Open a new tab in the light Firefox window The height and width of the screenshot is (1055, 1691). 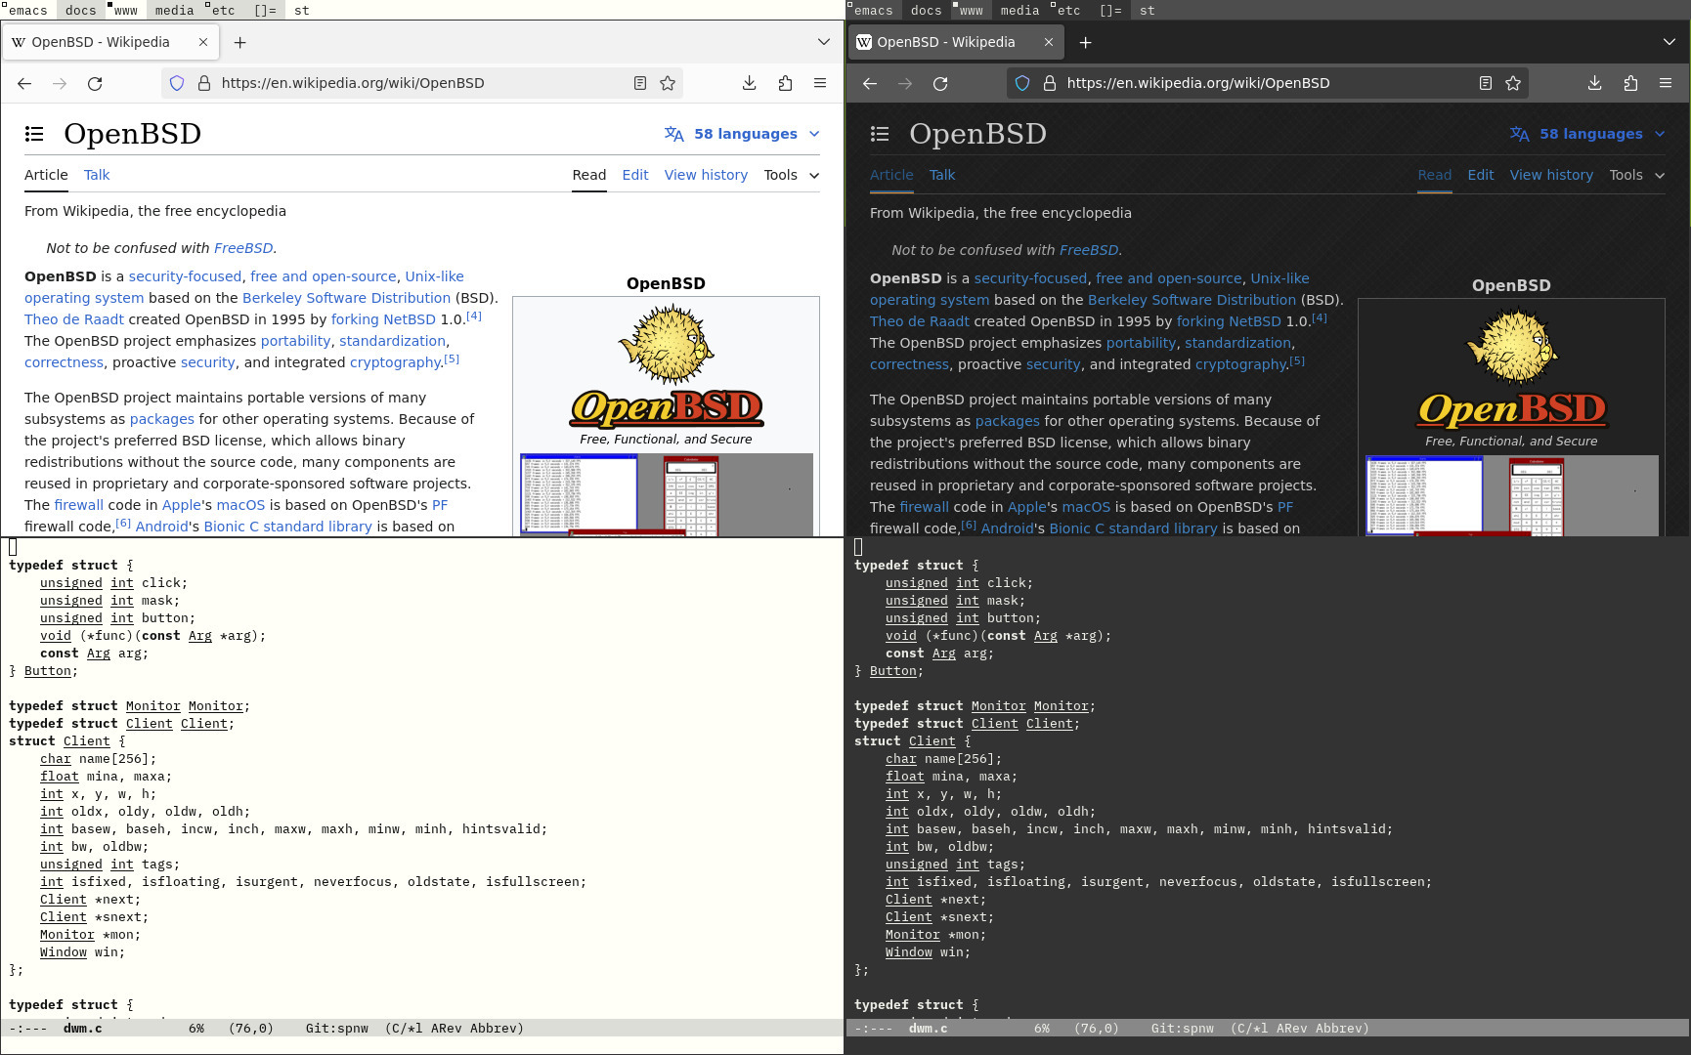240,42
